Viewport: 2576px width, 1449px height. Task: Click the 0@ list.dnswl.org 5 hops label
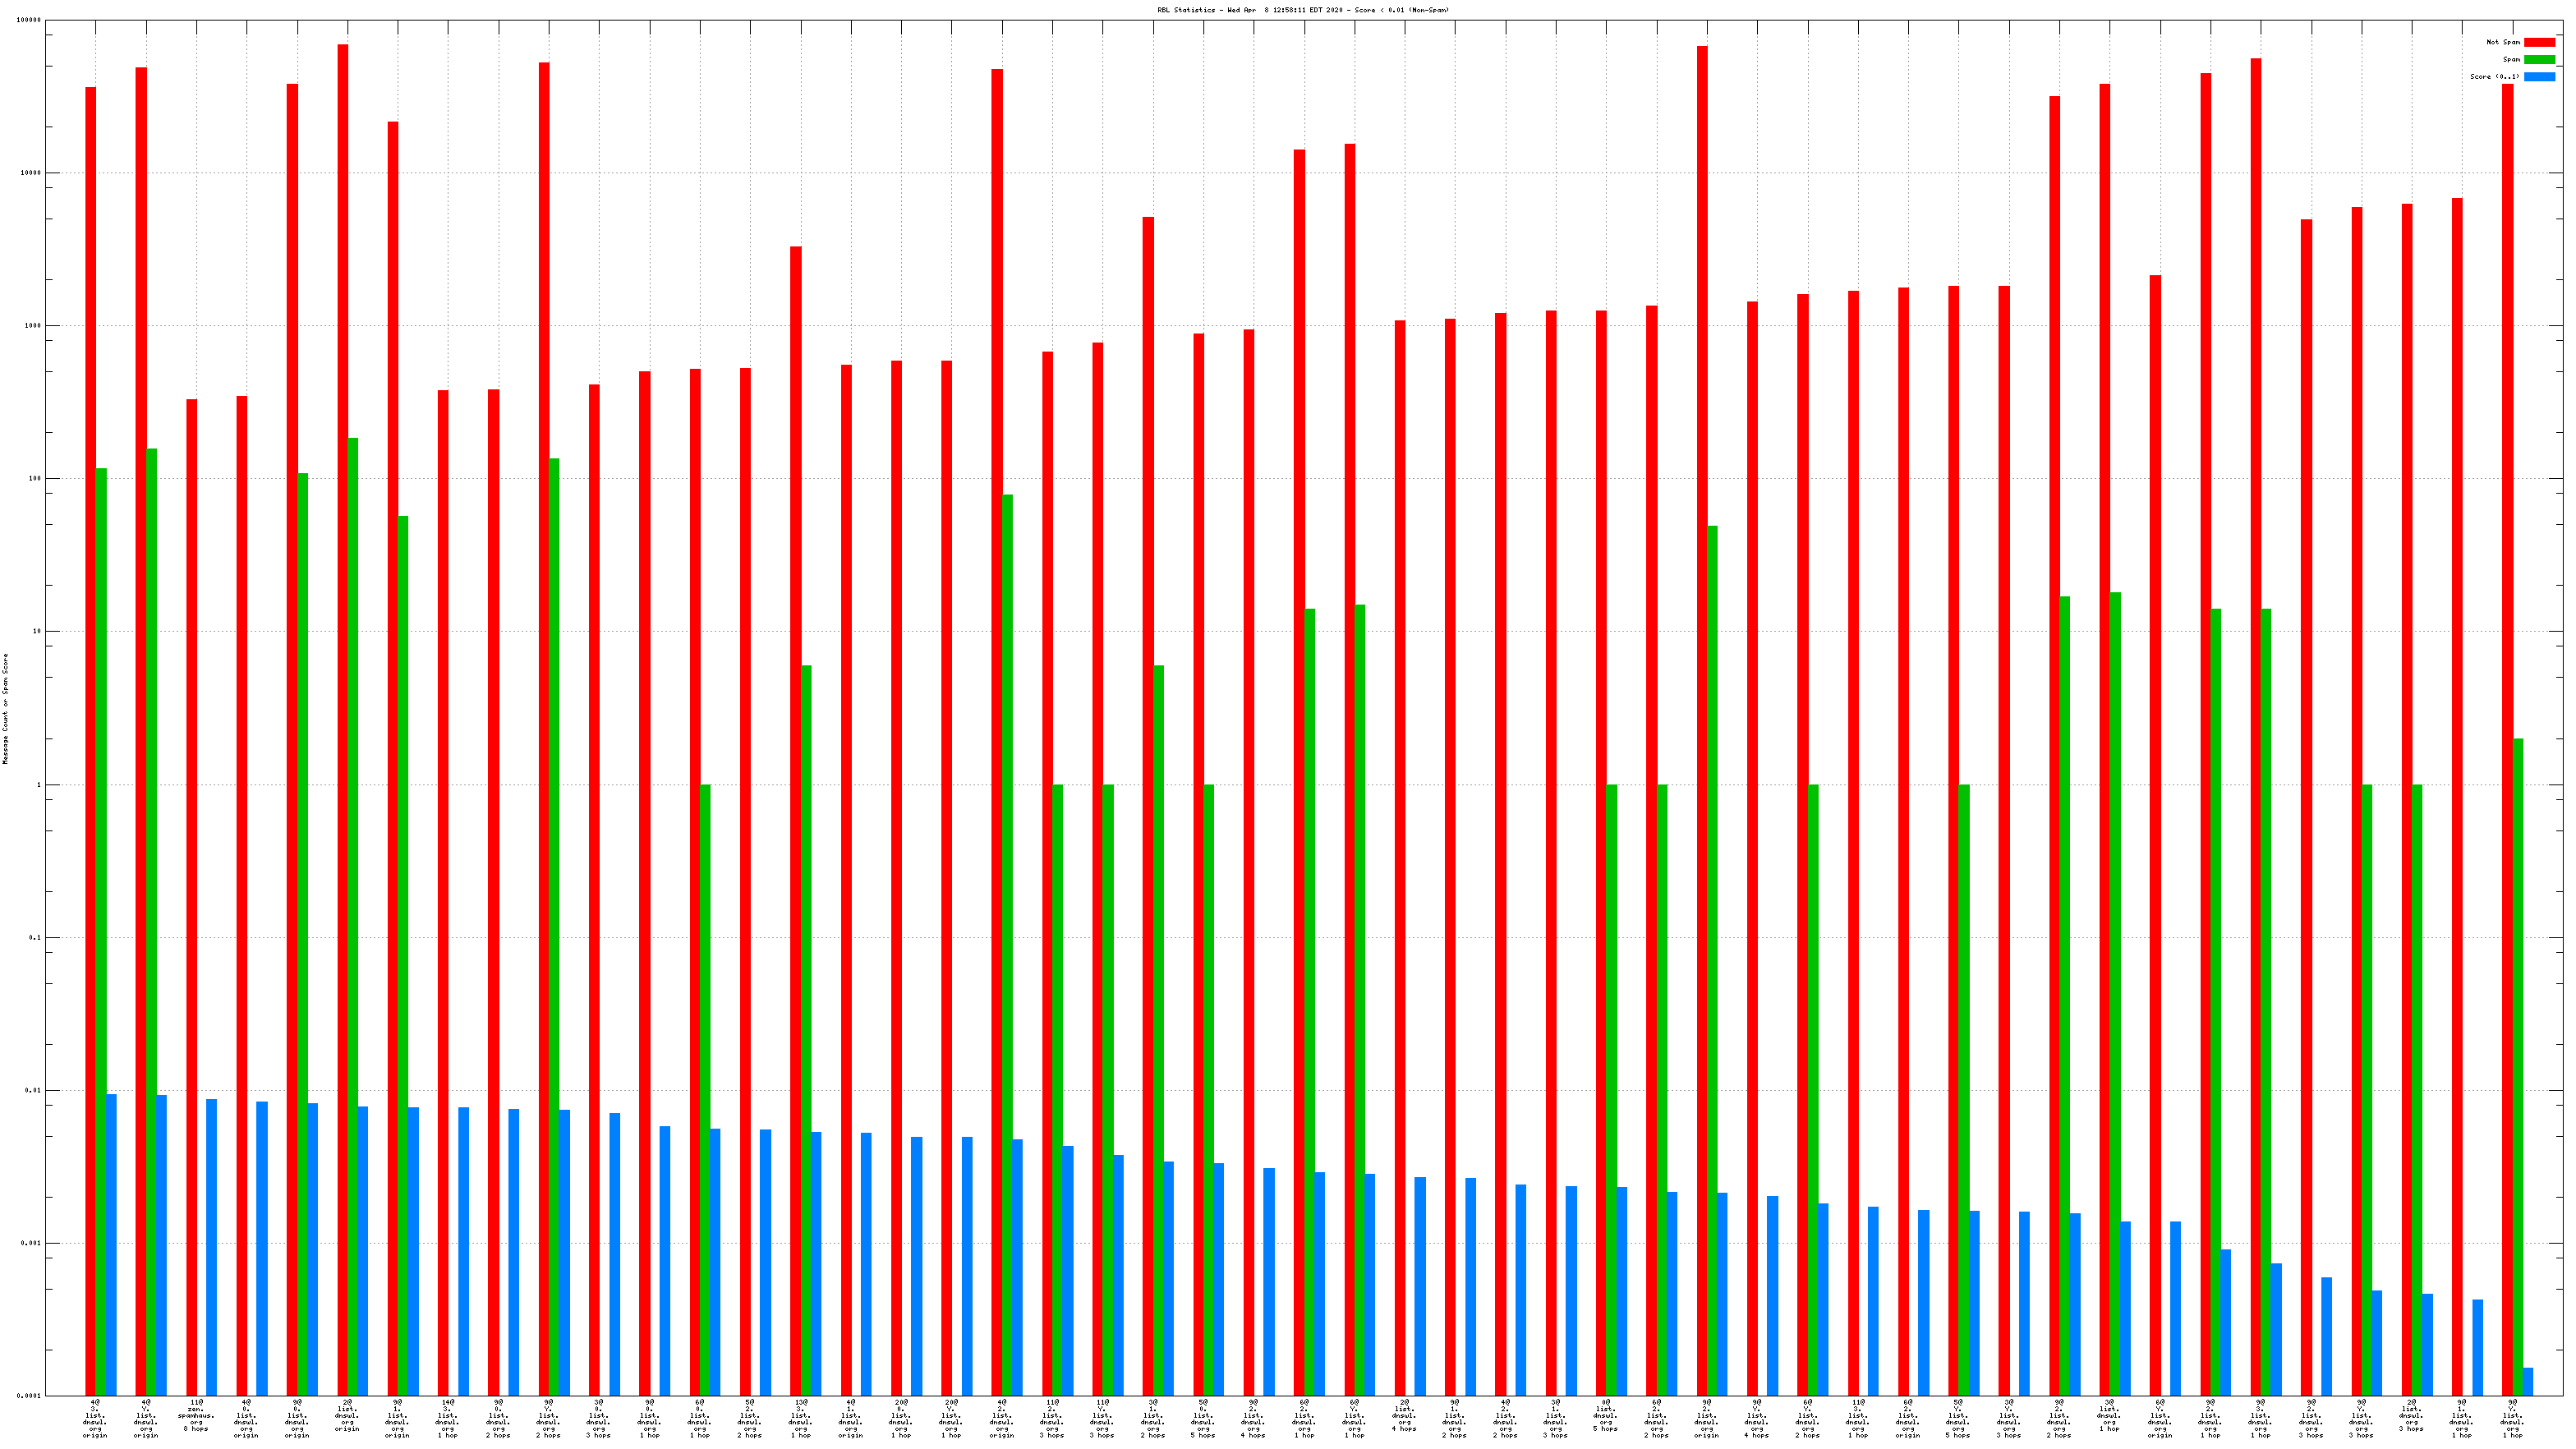1605,1416
